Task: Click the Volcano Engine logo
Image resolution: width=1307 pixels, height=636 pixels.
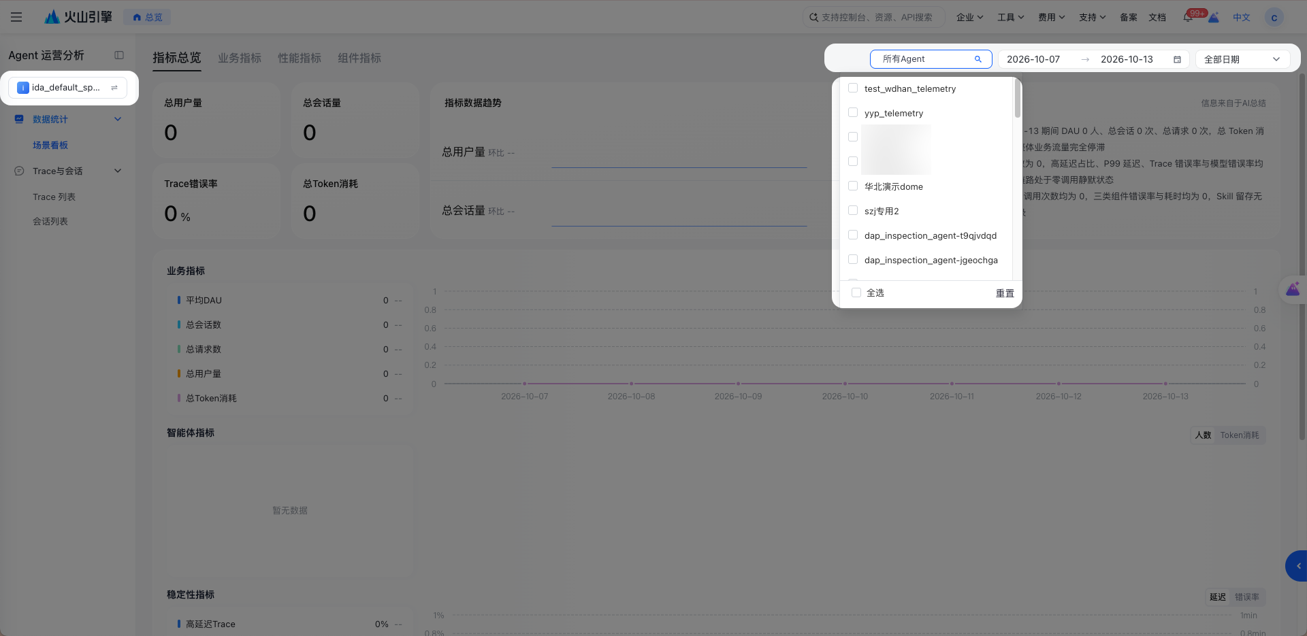Action: pos(78,17)
